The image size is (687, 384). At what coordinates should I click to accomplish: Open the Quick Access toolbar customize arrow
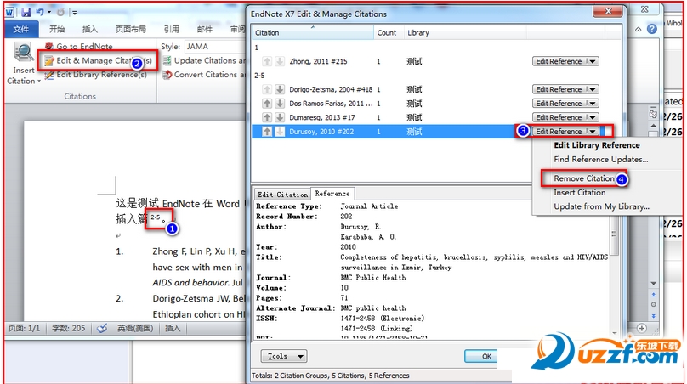[x=75, y=13]
